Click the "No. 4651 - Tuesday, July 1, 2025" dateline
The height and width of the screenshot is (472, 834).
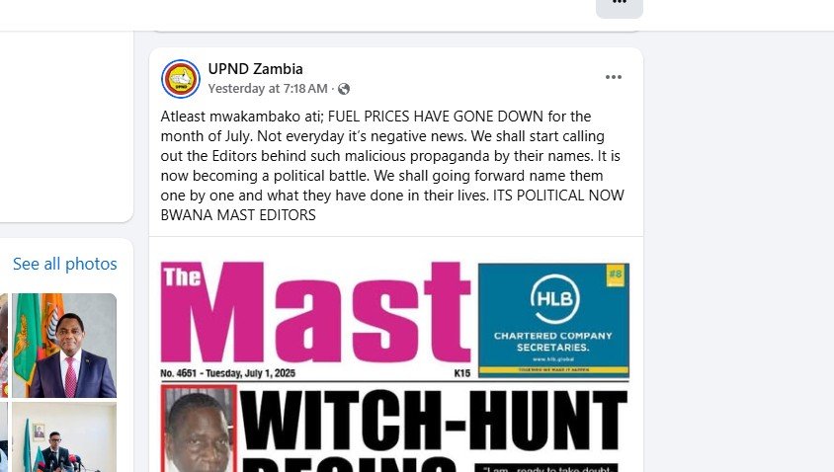(x=227, y=373)
